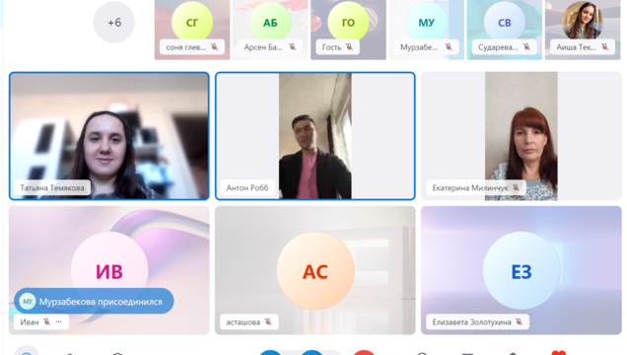Click the three-dots menu next to Иван
Image resolution: width=627 pixels, height=355 pixels.
(x=59, y=321)
